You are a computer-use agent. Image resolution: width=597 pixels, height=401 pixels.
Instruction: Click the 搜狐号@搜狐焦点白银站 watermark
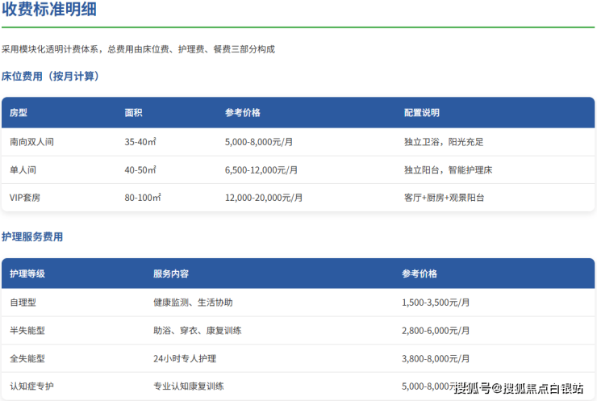(519, 389)
